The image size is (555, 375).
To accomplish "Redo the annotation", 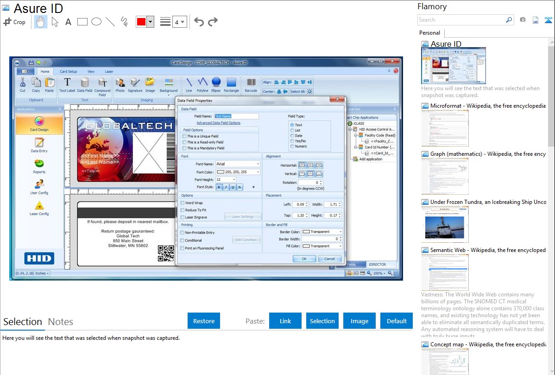I will 213,22.
